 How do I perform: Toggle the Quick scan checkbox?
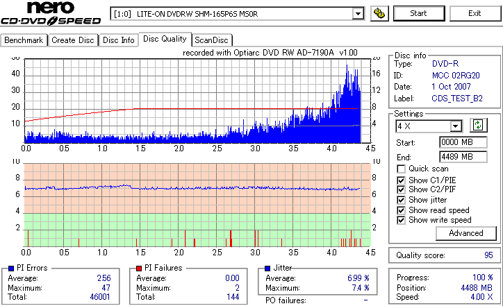pyautogui.click(x=401, y=169)
